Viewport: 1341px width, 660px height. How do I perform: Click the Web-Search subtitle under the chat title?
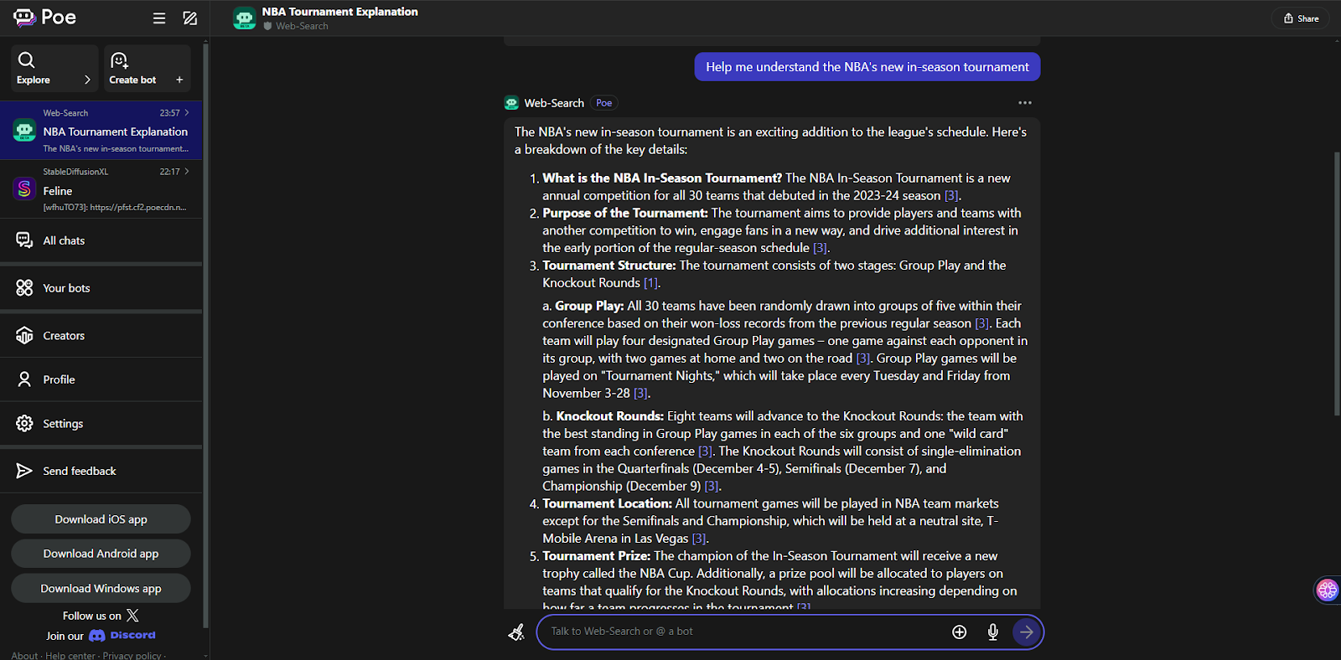point(302,26)
